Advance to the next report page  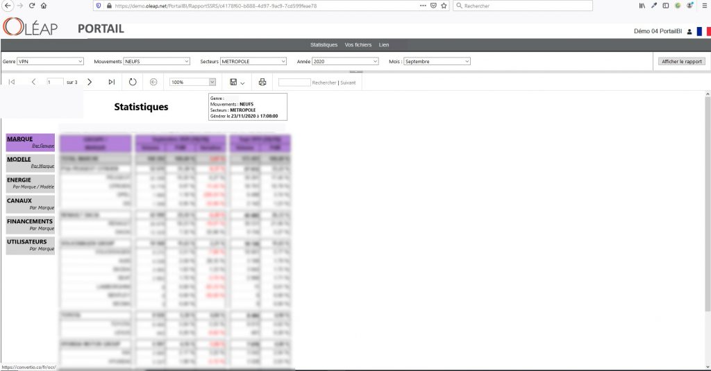(x=90, y=82)
